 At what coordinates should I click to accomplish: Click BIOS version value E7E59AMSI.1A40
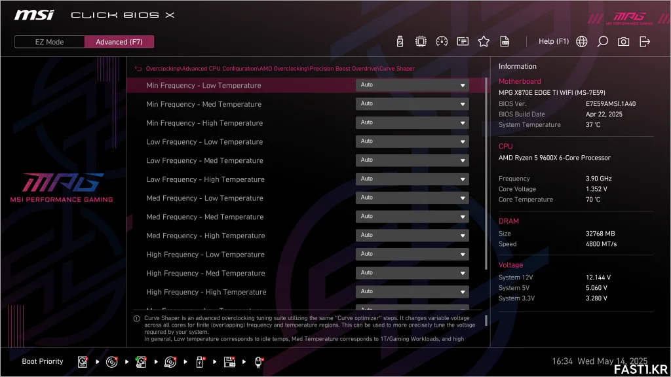[611, 104]
